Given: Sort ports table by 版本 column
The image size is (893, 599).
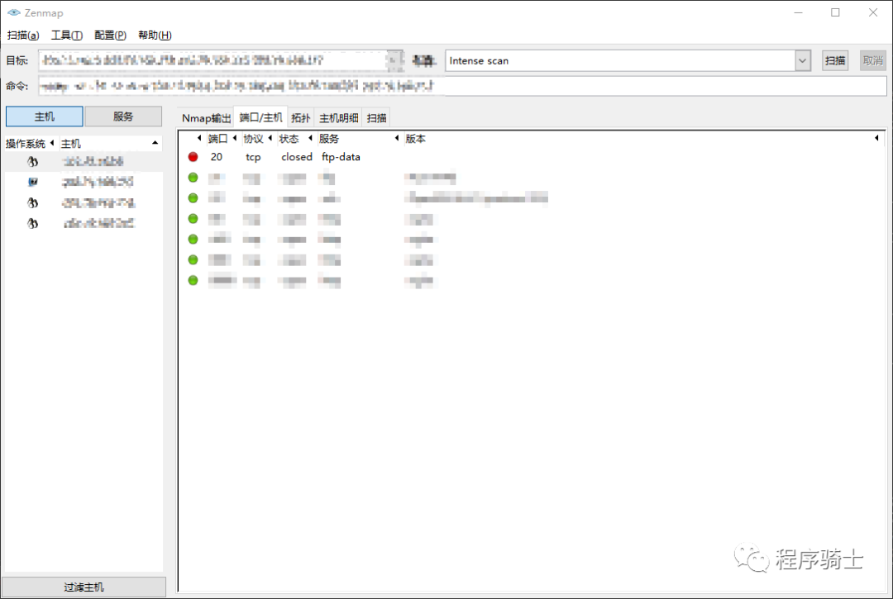Looking at the screenshot, I should (x=642, y=138).
